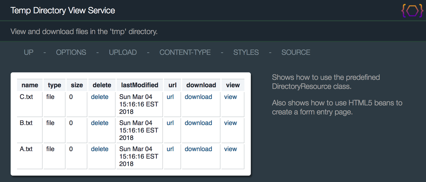Open the url link for C.txt
This screenshot has width=426, height=182.
[x=170, y=97]
